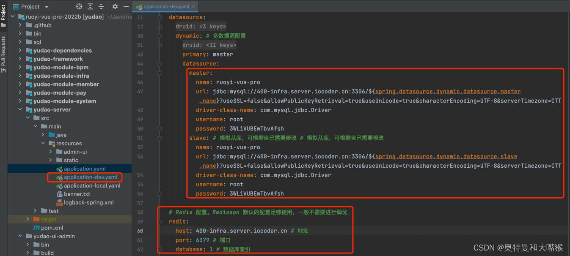Viewport: 570px width, 256px height.
Task: Expand the yudao-ui-admin build folder
Action: tap(28, 253)
